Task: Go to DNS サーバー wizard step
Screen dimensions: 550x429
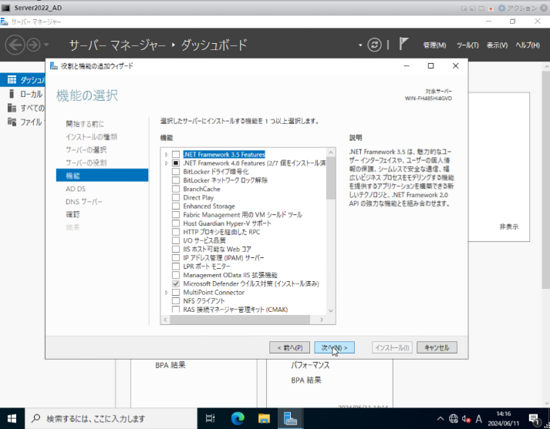Action: tap(84, 202)
